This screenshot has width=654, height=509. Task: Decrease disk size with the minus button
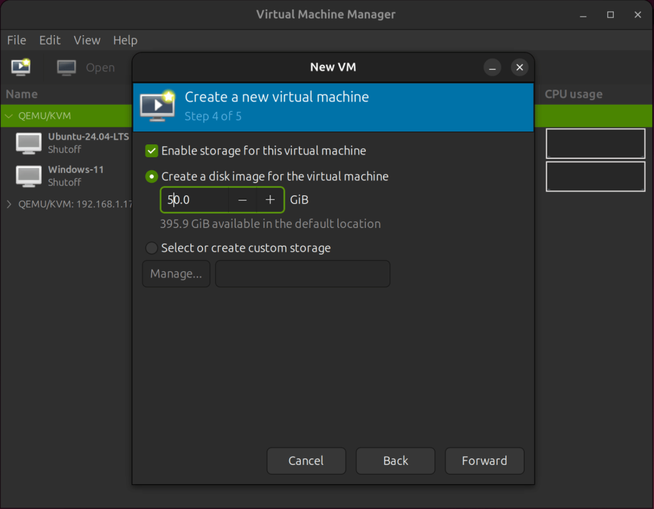point(242,200)
